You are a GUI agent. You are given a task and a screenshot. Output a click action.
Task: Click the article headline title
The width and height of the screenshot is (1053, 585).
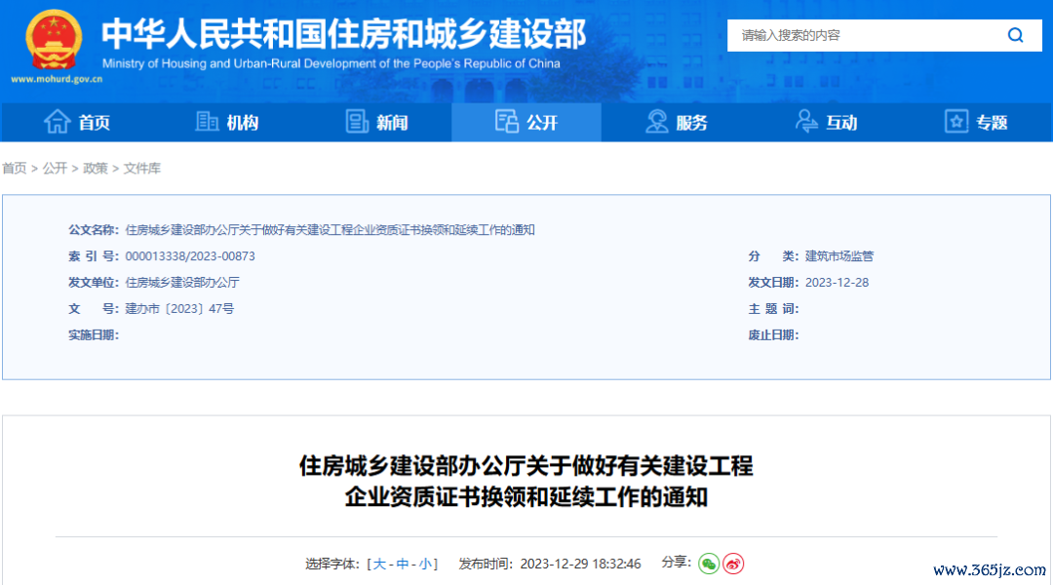[x=526, y=482]
